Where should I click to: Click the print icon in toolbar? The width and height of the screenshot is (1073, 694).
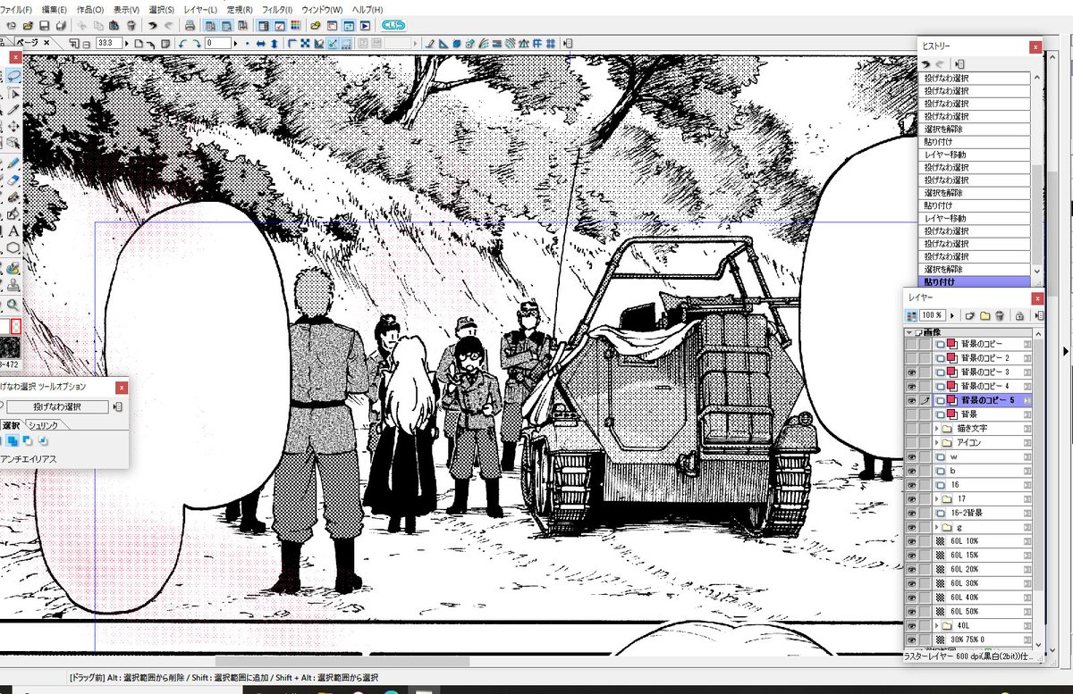tap(190, 26)
